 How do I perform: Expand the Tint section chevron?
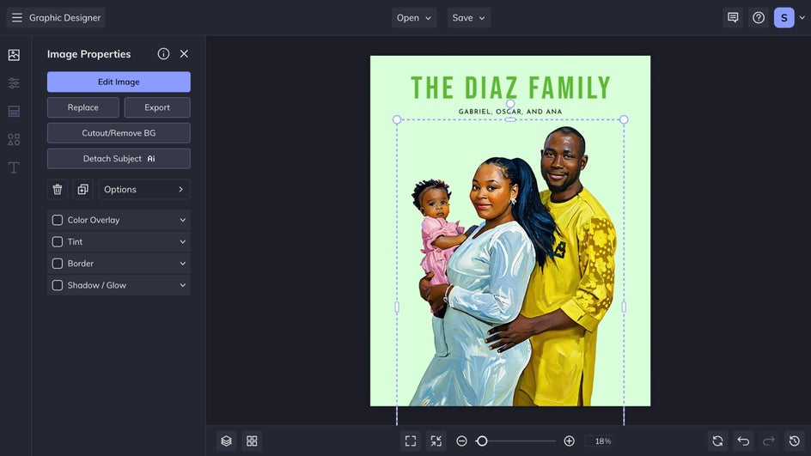tap(183, 242)
